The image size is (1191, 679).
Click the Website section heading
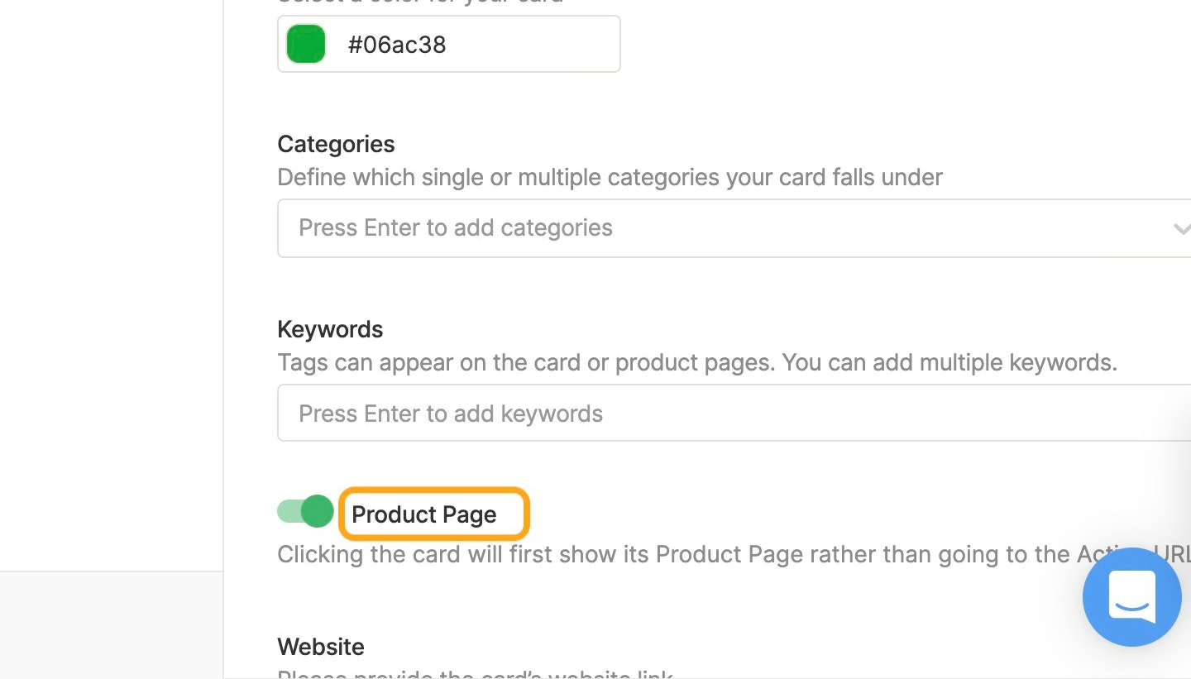(x=321, y=647)
